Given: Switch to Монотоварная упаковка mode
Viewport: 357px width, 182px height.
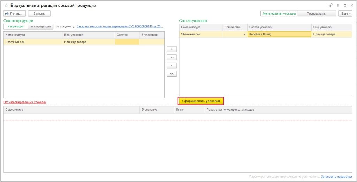Looking at the screenshot, I should tap(279, 14).
